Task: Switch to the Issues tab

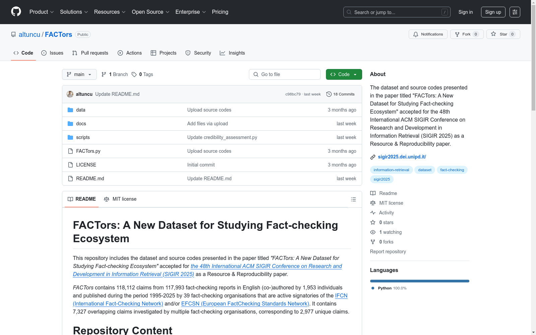Action: point(52,53)
